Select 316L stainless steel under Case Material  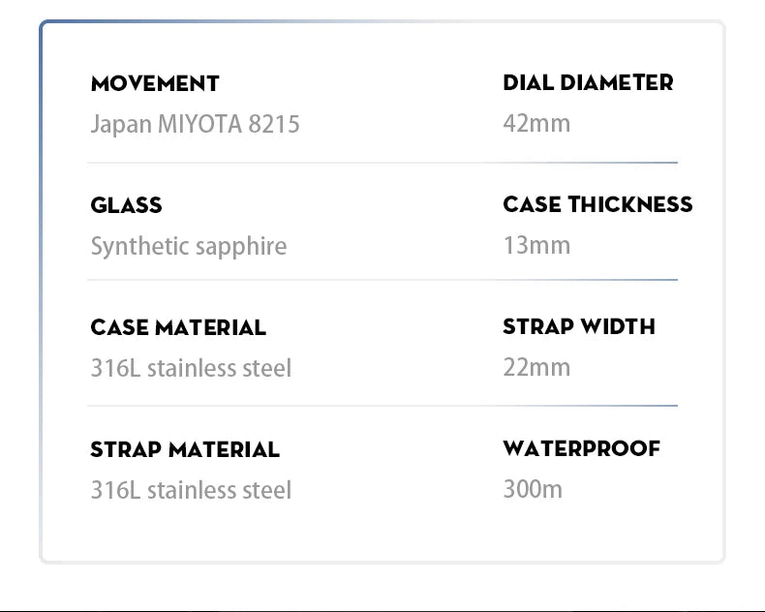(191, 368)
